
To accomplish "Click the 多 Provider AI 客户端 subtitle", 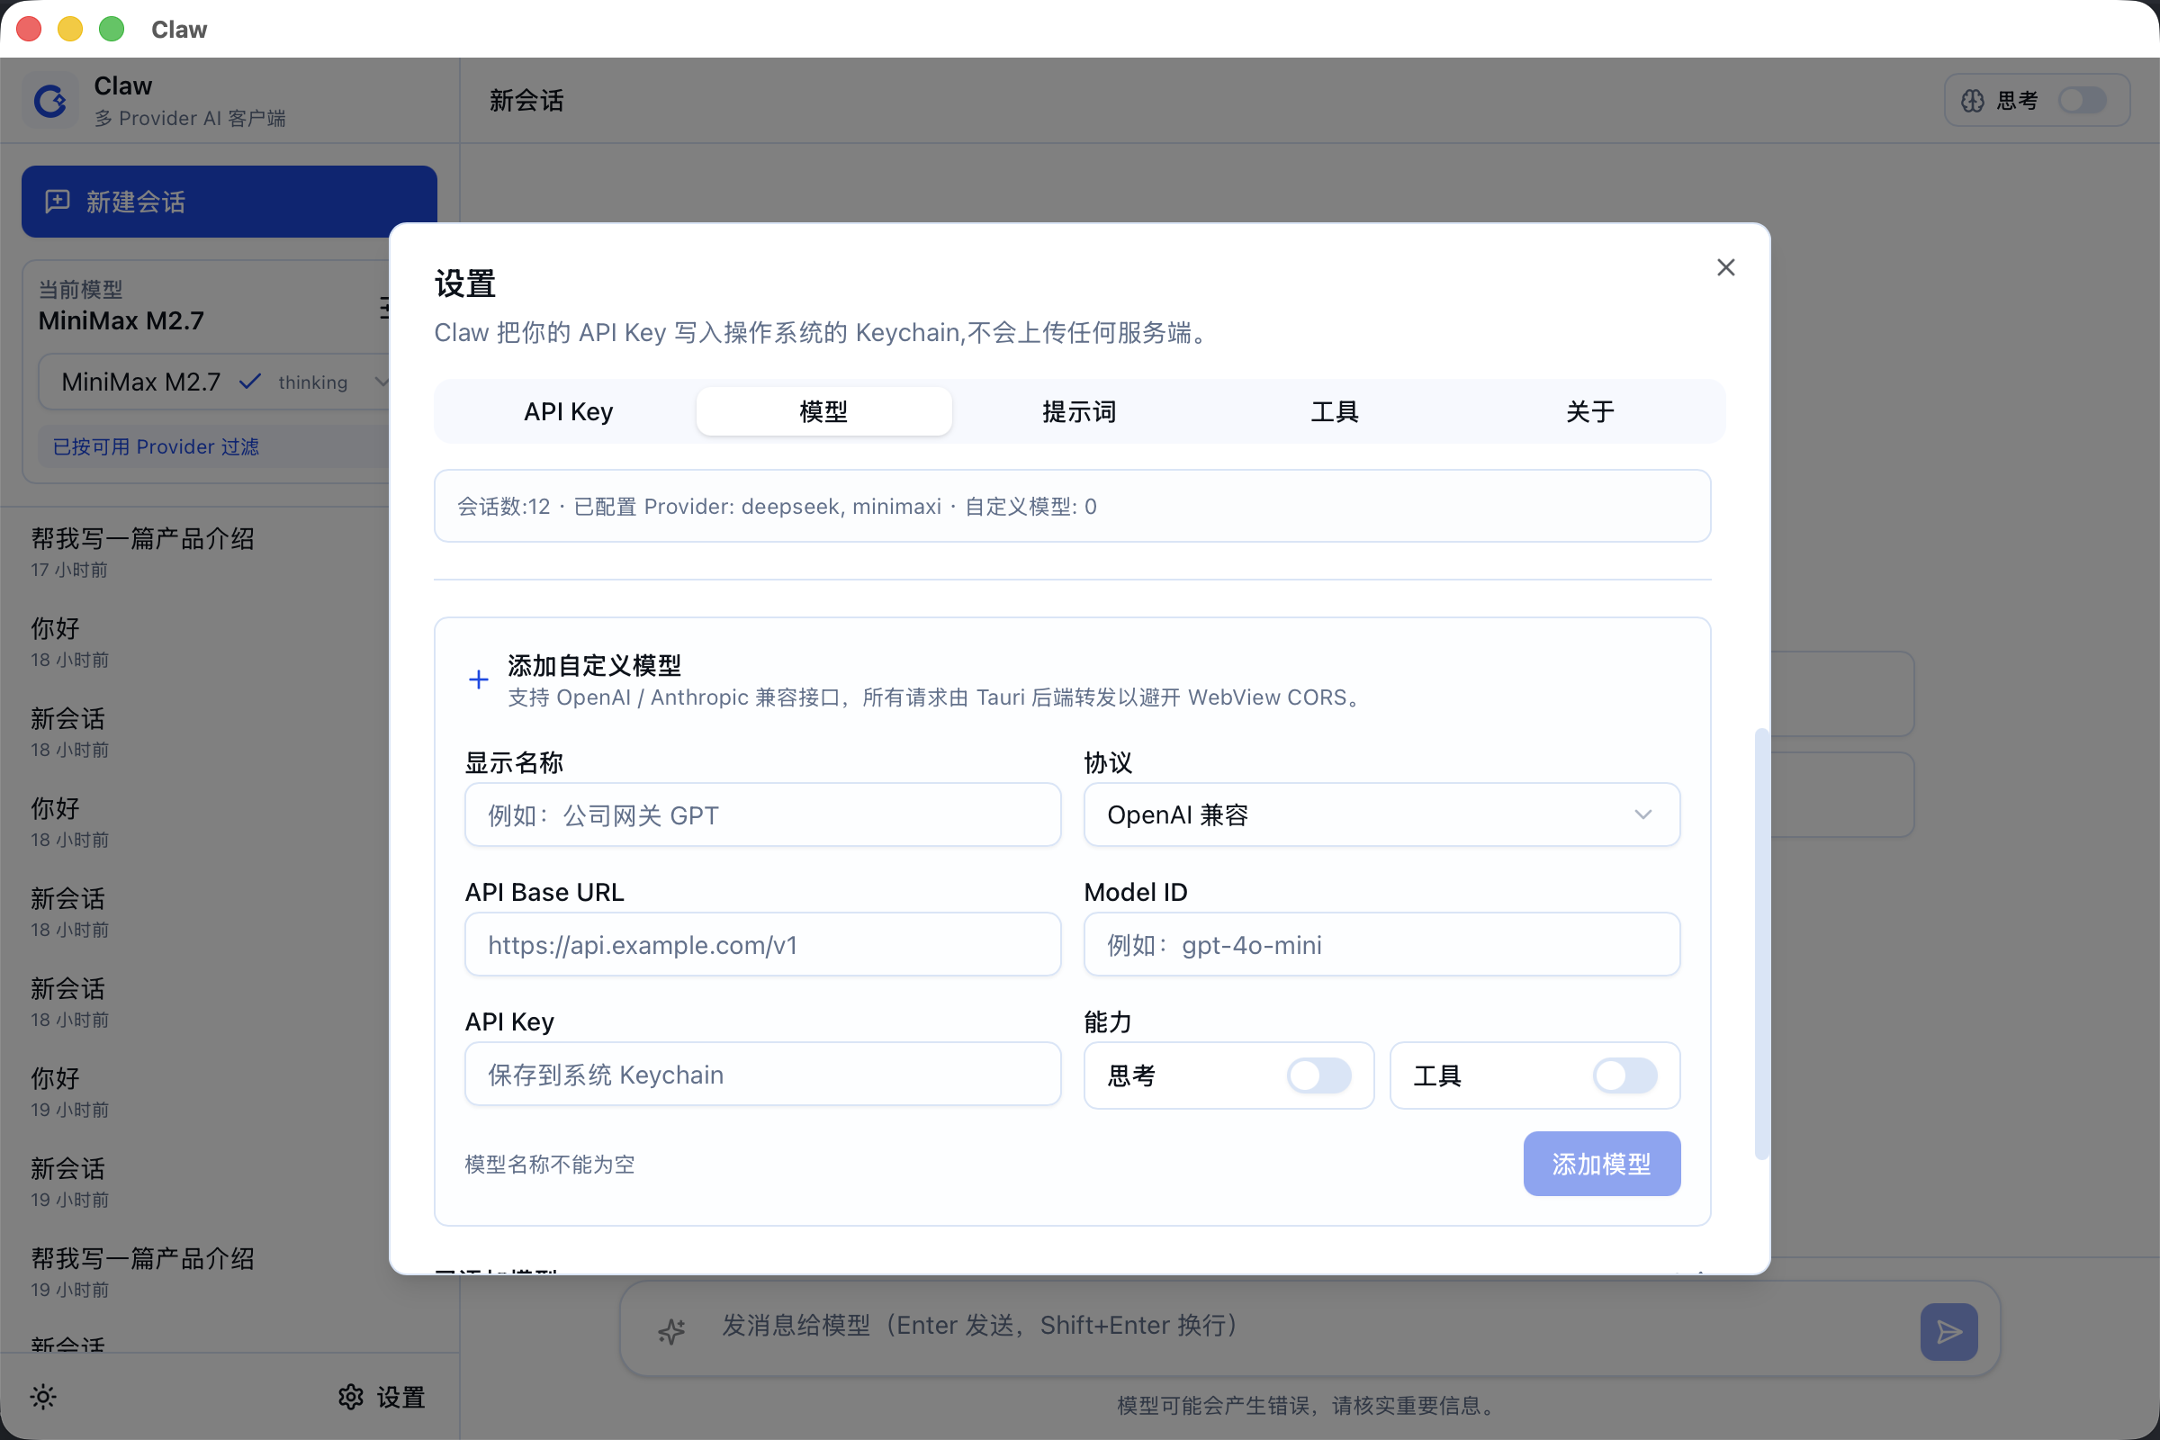I will [x=190, y=119].
